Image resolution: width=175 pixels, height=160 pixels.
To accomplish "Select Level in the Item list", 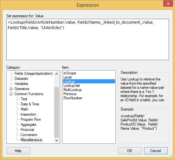I will pos(67,77).
